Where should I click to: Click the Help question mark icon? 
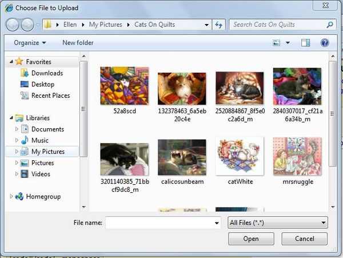tap(325, 43)
